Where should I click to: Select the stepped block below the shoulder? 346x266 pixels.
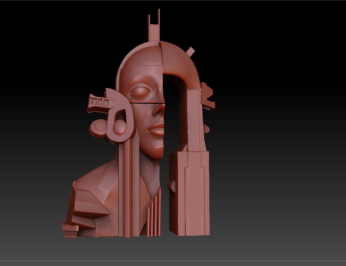70,228
